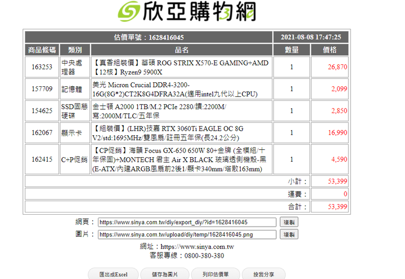Click the price 26,870
This screenshot has width=405, height=279.
click(x=337, y=67)
